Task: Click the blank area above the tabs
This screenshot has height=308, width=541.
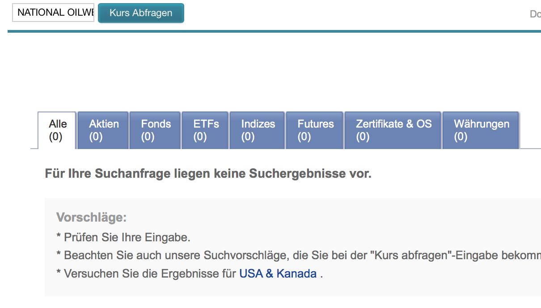Action: point(268,72)
